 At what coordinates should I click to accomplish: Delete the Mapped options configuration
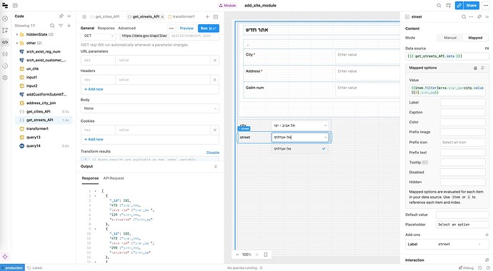pos(475,68)
